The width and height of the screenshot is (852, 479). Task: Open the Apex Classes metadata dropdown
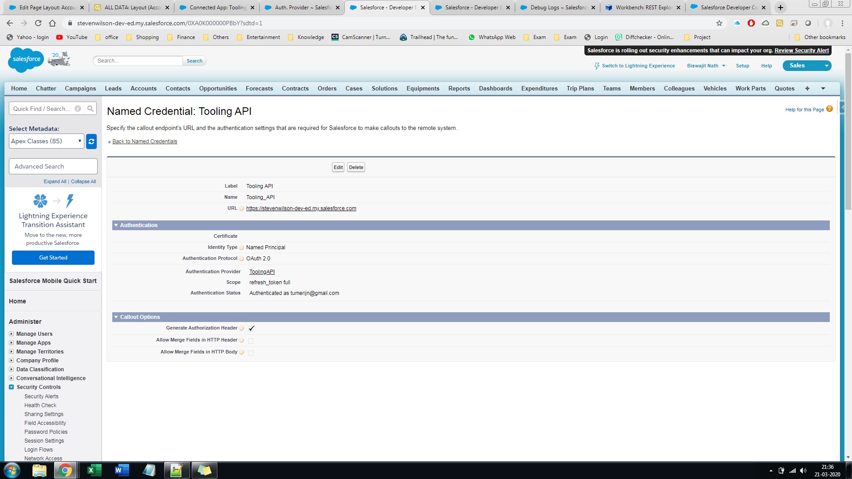(x=46, y=141)
